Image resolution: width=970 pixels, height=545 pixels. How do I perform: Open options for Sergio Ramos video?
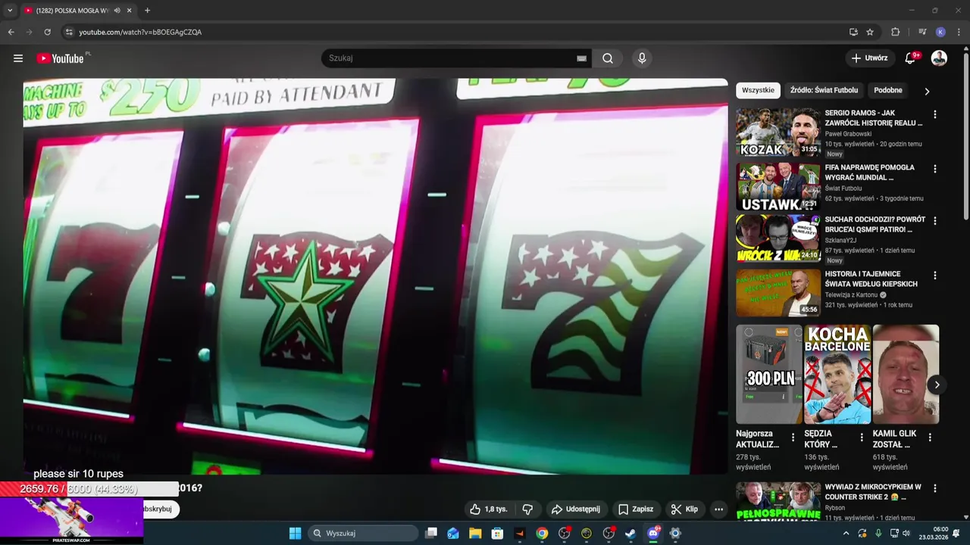934,114
